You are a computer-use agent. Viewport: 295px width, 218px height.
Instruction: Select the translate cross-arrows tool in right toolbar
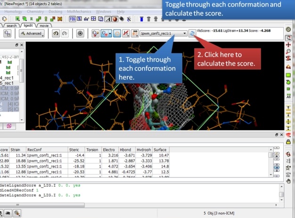click(288, 45)
